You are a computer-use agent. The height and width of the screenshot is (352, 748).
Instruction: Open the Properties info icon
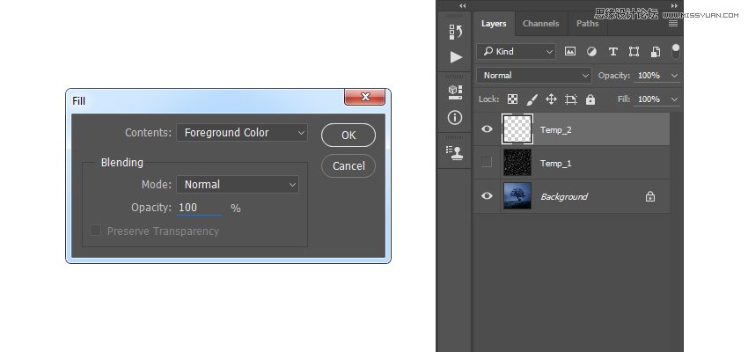[x=455, y=117]
